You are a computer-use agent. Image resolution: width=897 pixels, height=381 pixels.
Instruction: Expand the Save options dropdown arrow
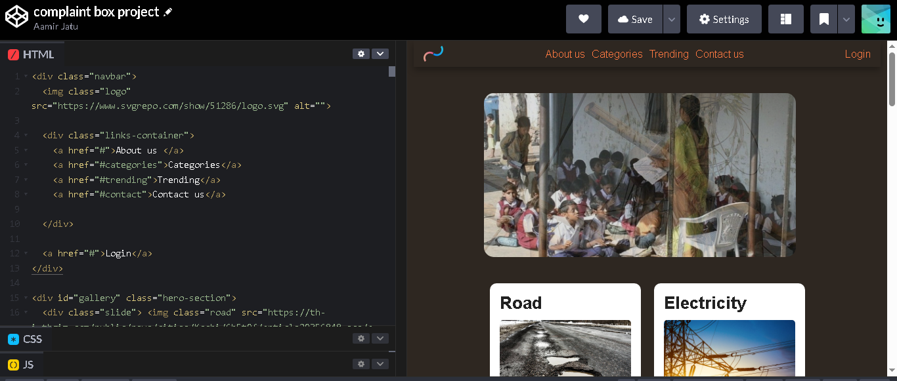[671, 19]
